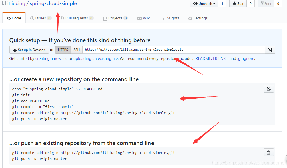Click the Star button
287x168 pixels.
coord(238,3)
